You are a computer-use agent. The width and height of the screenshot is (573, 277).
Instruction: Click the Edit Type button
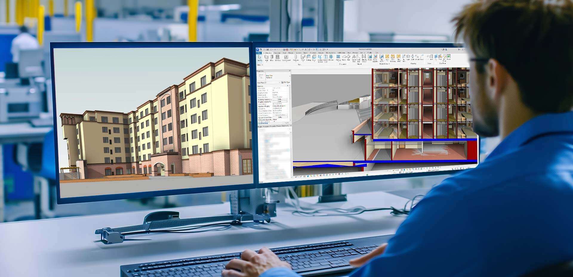tap(286, 83)
